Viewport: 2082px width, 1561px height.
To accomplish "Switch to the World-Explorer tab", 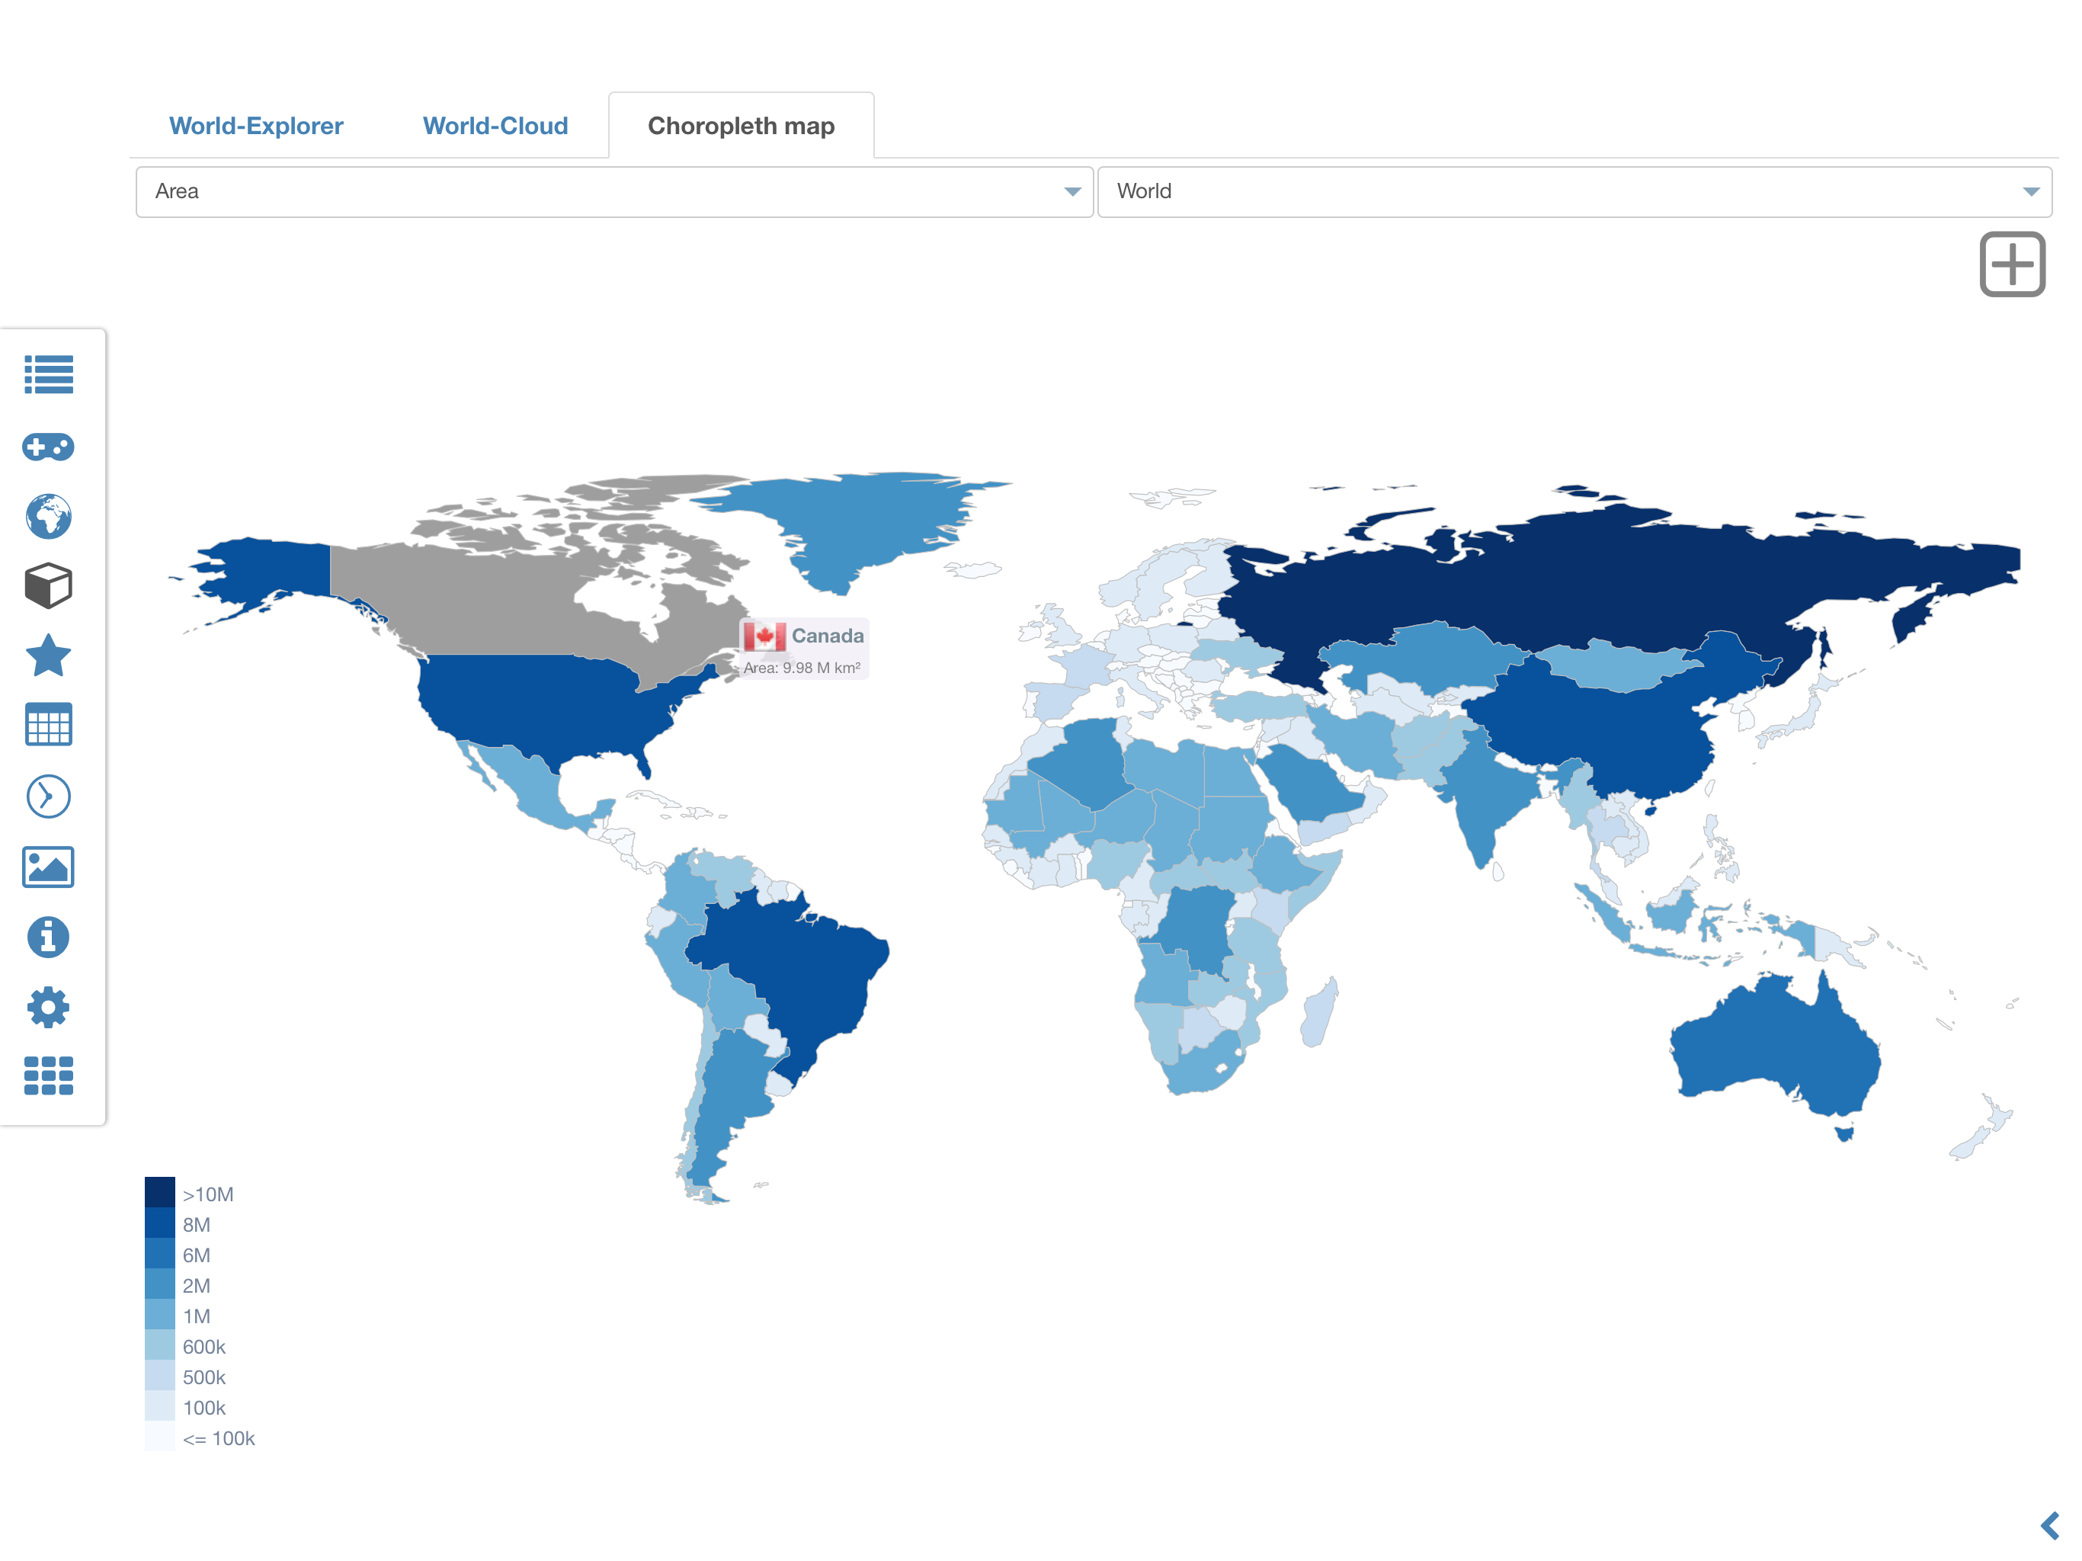I will 256,127.
